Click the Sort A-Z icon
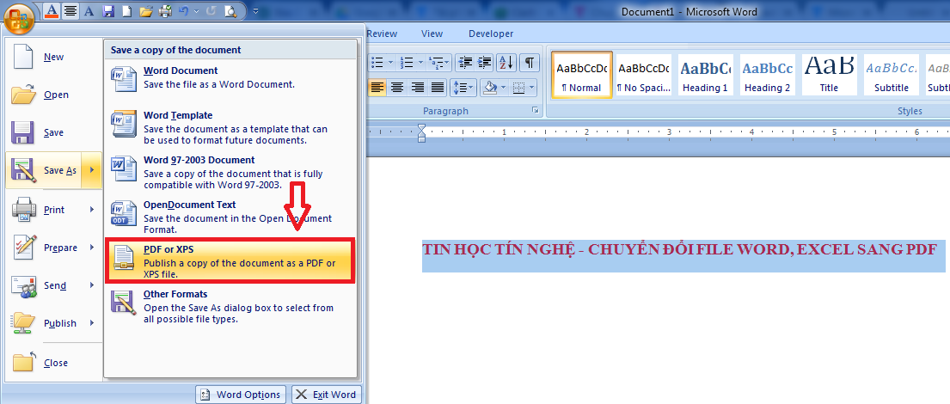Viewport: 950px width, 404px height. (x=506, y=62)
